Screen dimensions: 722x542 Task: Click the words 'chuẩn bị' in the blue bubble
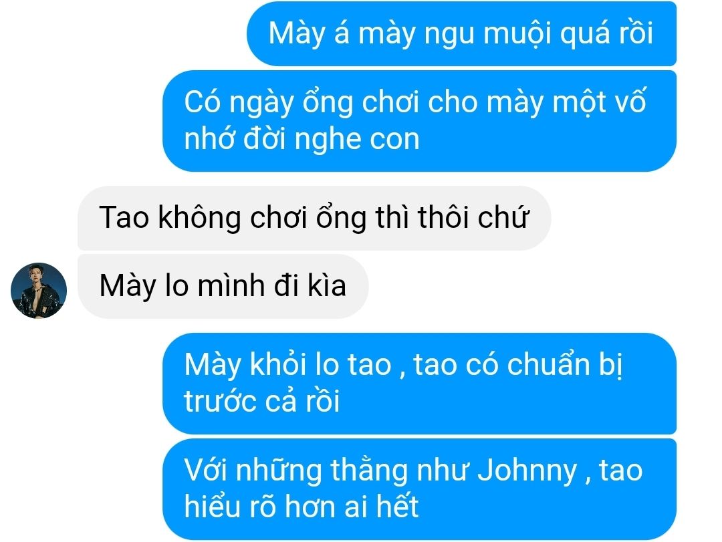pyautogui.click(x=565, y=365)
